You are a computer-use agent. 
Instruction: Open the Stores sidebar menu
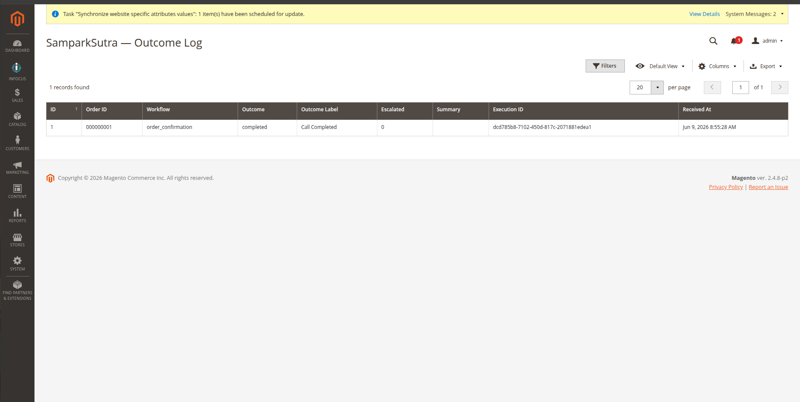(17, 240)
